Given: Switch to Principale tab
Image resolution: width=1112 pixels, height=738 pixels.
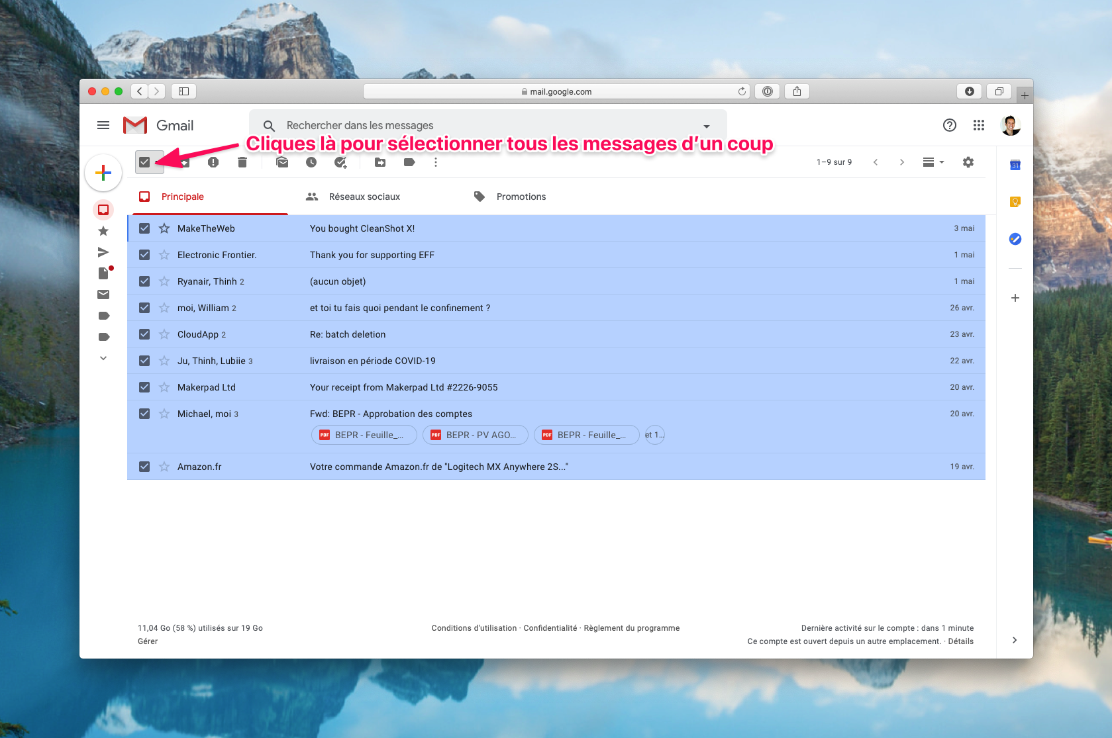Looking at the screenshot, I should click(x=211, y=197).
